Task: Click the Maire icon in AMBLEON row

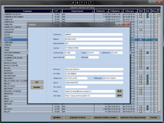Action: tap(154, 19)
